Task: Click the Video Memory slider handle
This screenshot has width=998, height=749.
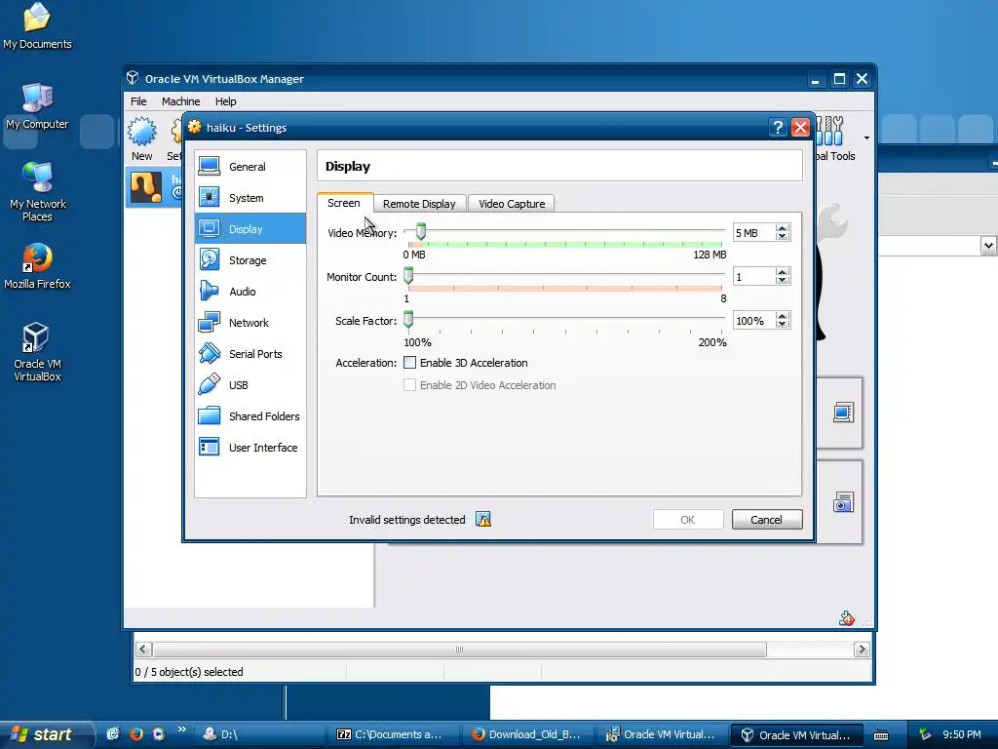Action: point(420,232)
